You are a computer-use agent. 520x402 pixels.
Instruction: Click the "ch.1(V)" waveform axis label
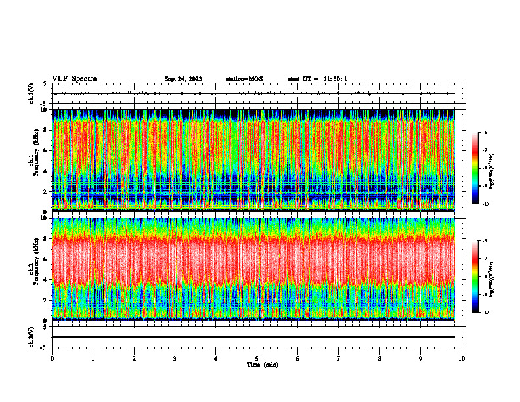pyautogui.click(x=32, y=93)
